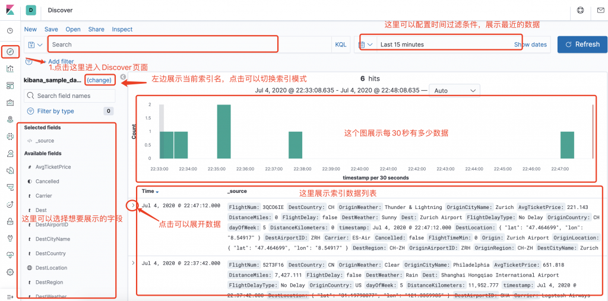Click the Refresh button
The height and width of the screenshot is (301, 608).
582,44
